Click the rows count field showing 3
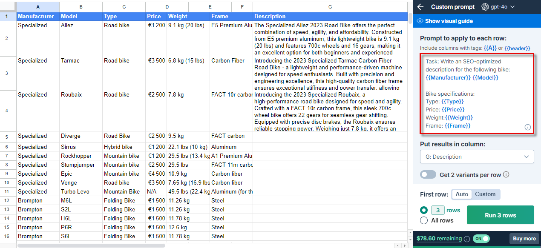 [x=437, y=210]
